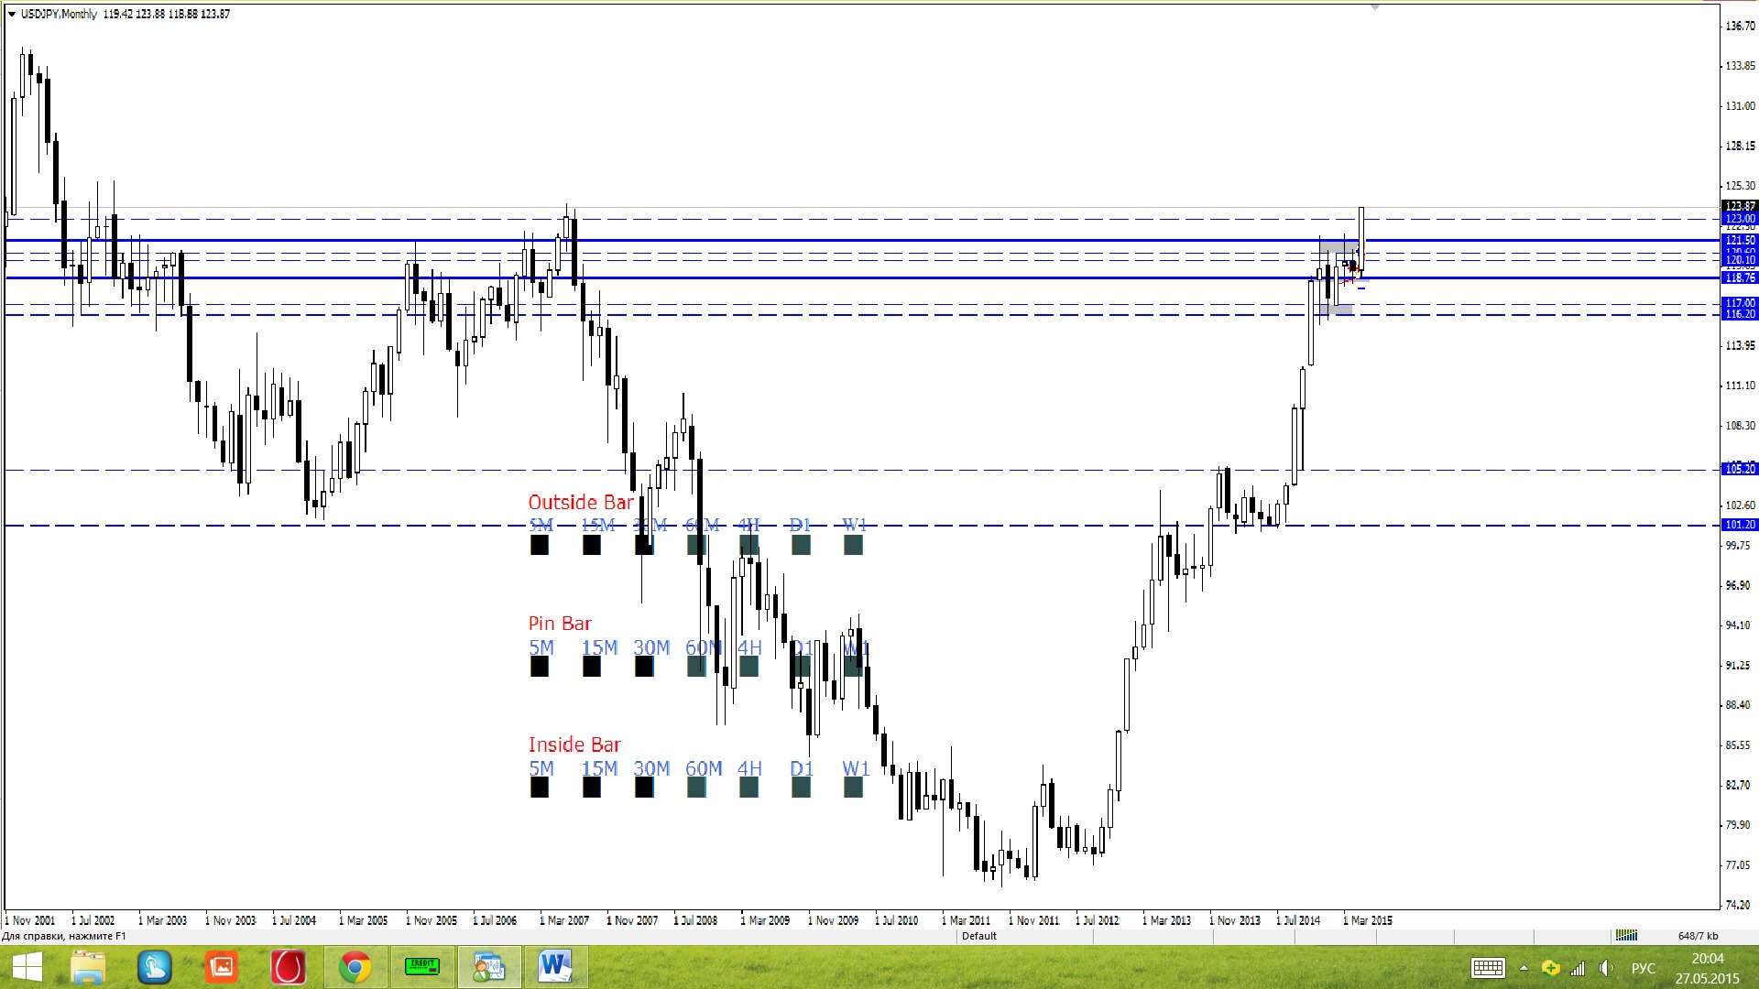Click the Inside Bar 60M timeframe label
Image resolution: width=1759 pixels, height=989 pixels.
point(704,768)
